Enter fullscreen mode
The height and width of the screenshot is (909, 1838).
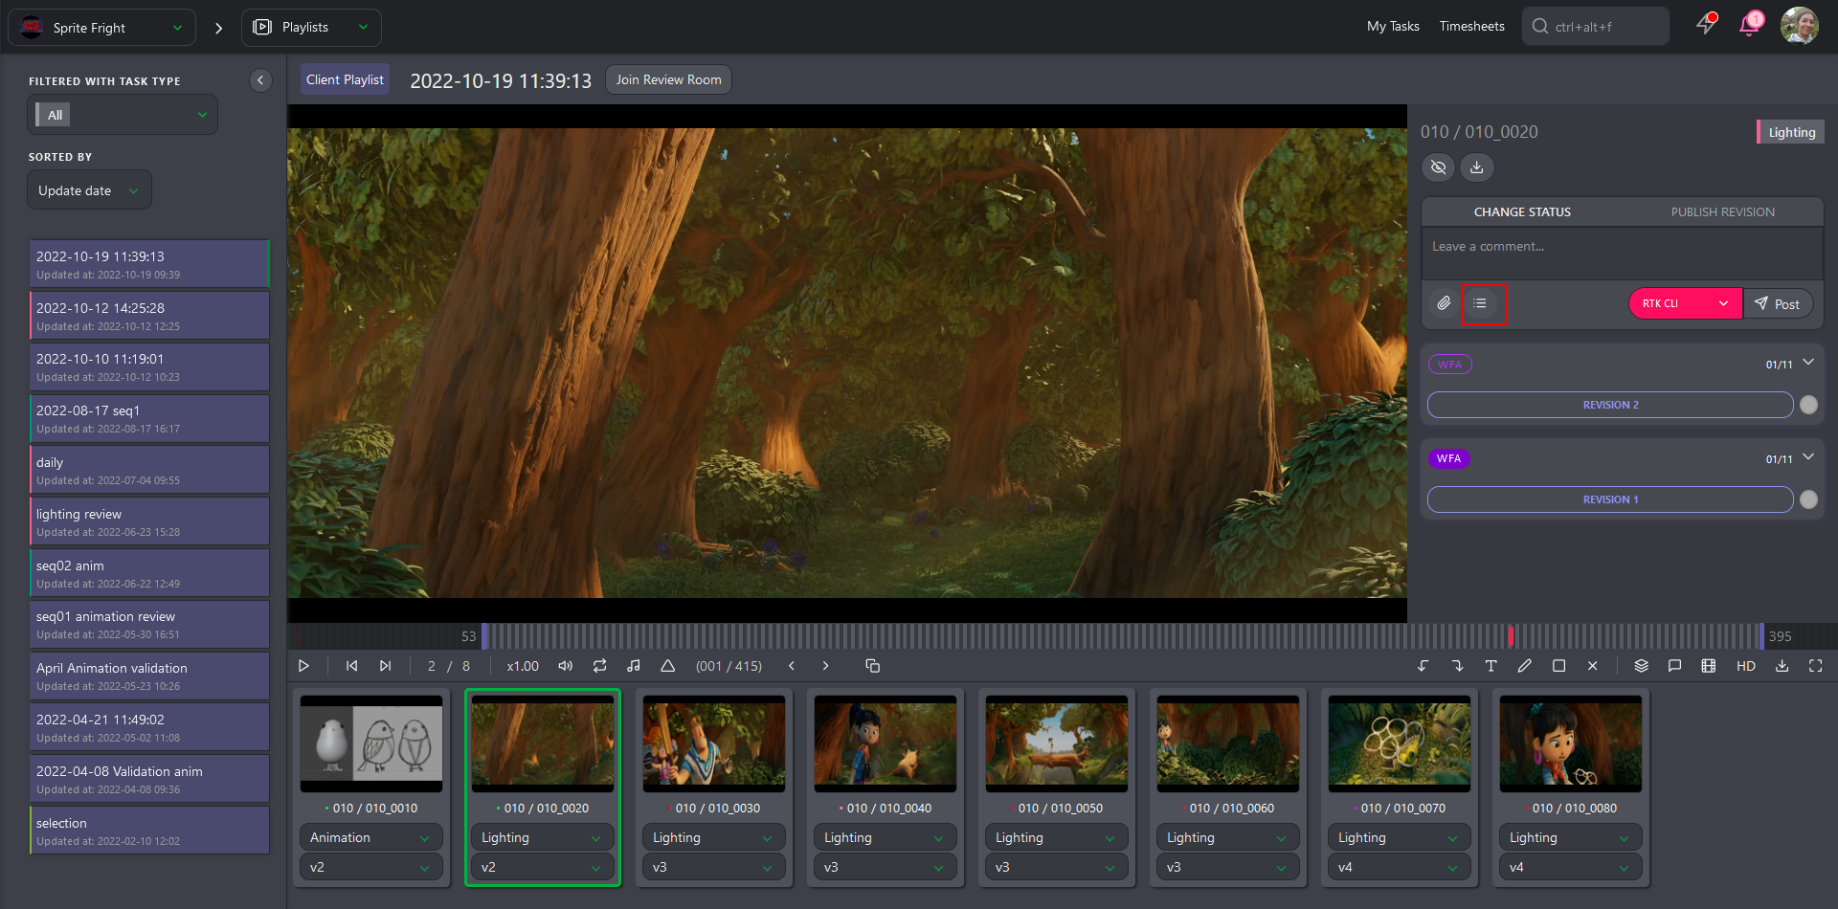tap(1815, 666)
